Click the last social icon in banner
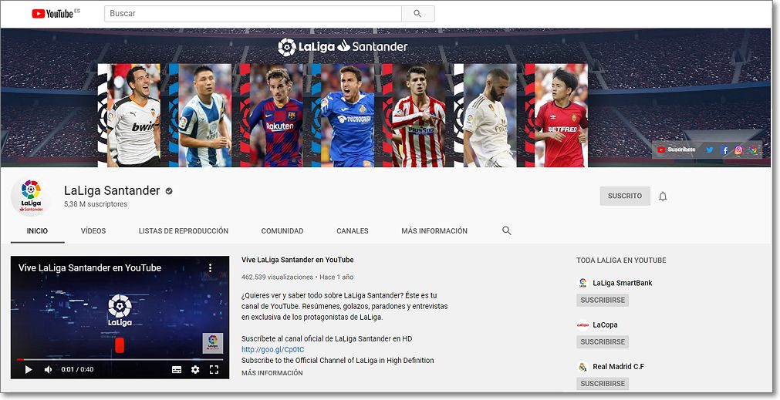780x400 pixels. click(x=753, y=150)
